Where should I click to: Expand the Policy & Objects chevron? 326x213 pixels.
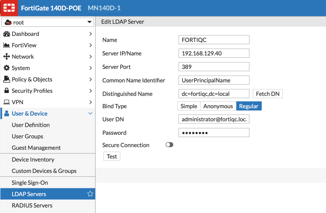[91, 79]
